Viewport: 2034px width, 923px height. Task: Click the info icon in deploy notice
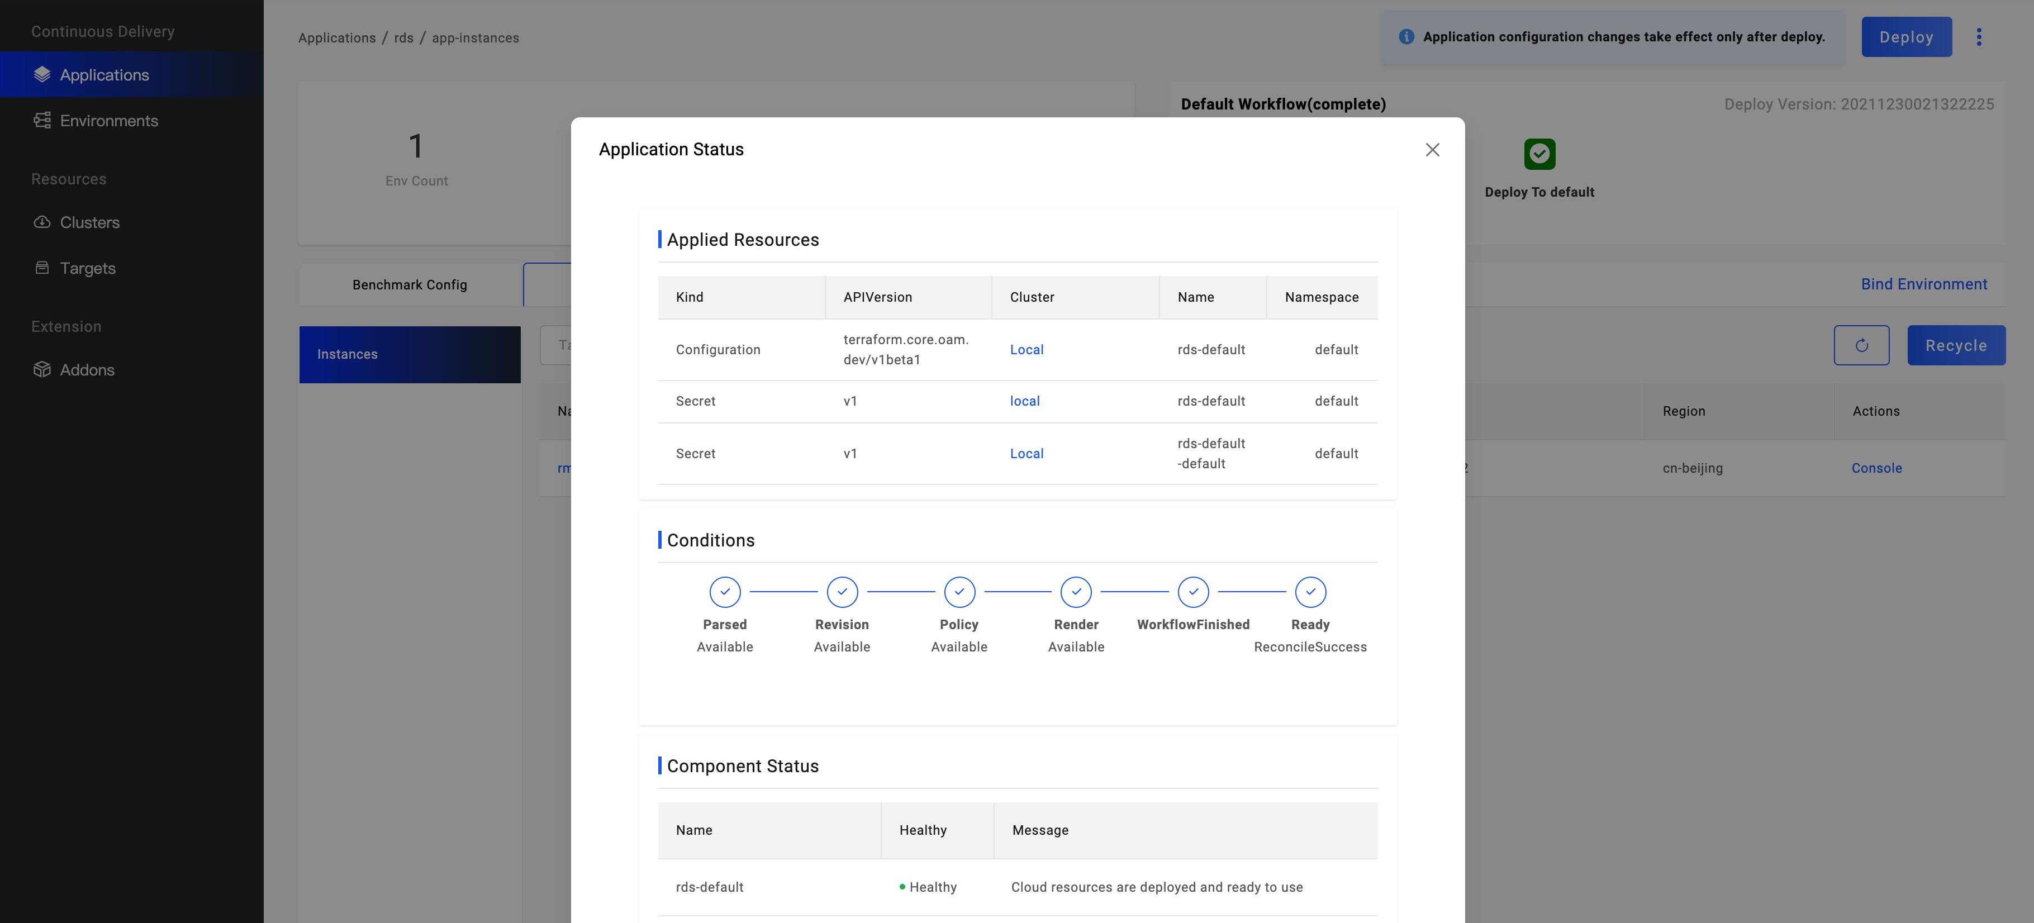1406,37
